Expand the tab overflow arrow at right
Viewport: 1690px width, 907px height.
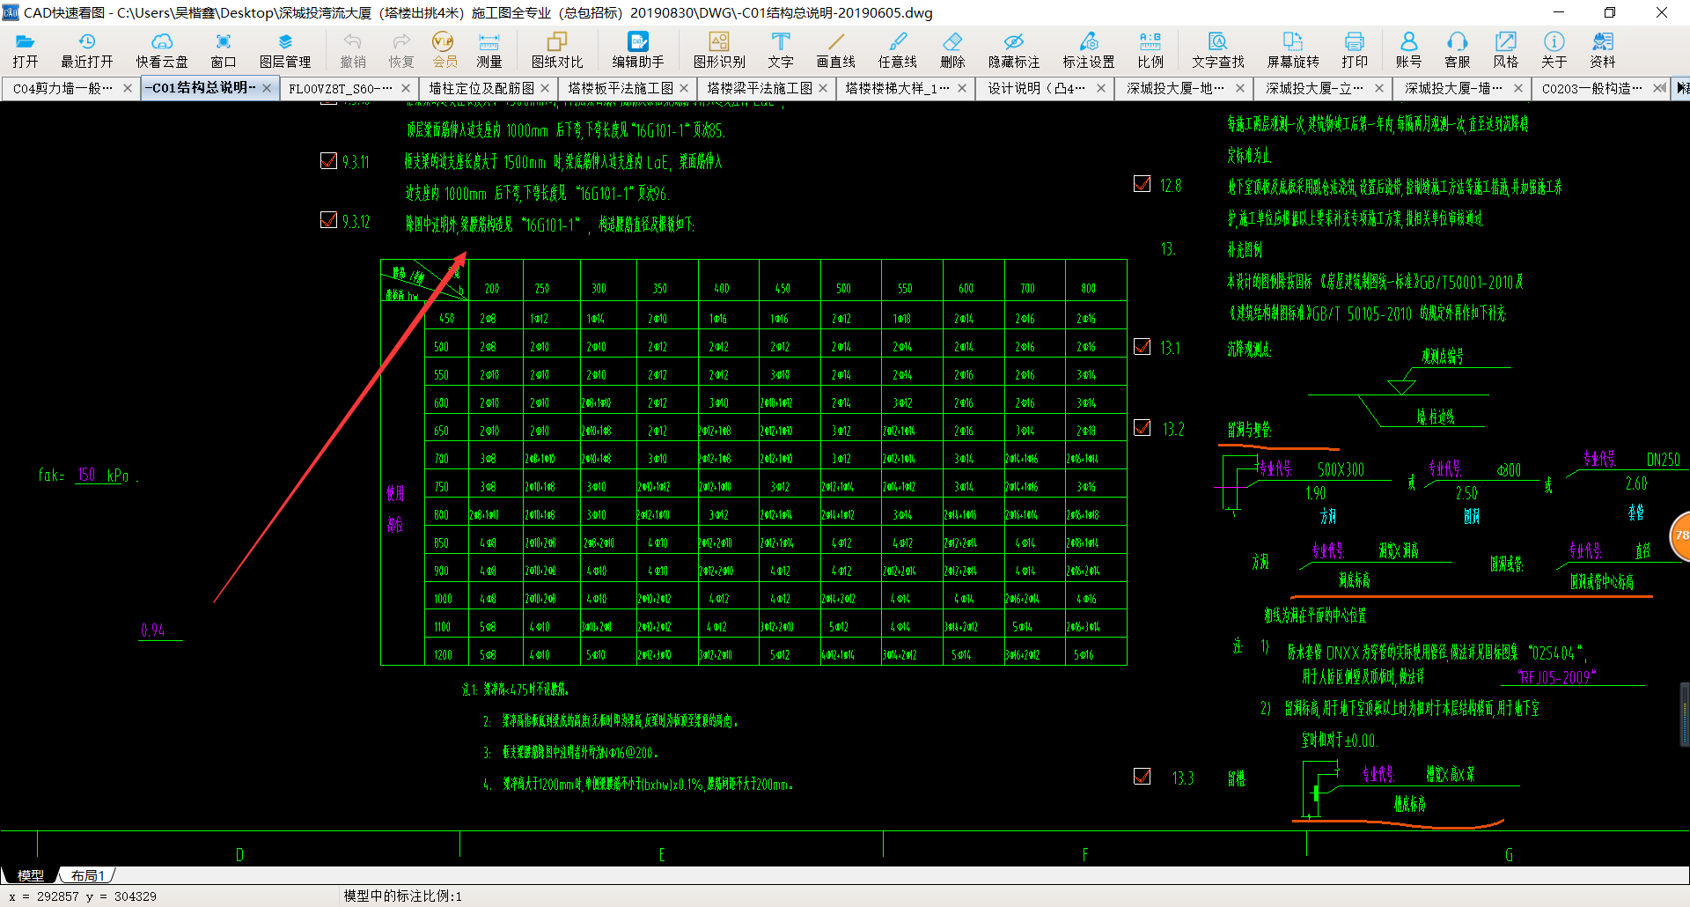(1682, 88)
